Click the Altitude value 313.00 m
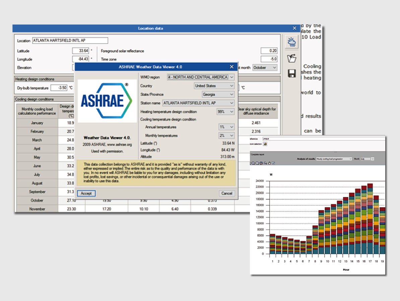400x301 pixels. coord(227,157)
